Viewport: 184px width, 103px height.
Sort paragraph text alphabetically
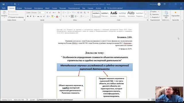(85, 13)
